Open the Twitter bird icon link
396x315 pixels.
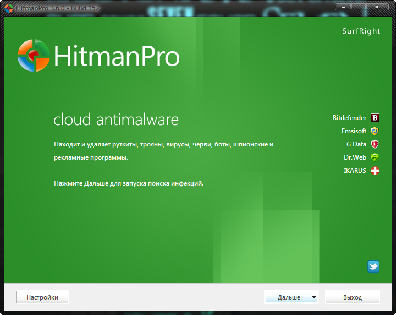(x=373, y=267)
